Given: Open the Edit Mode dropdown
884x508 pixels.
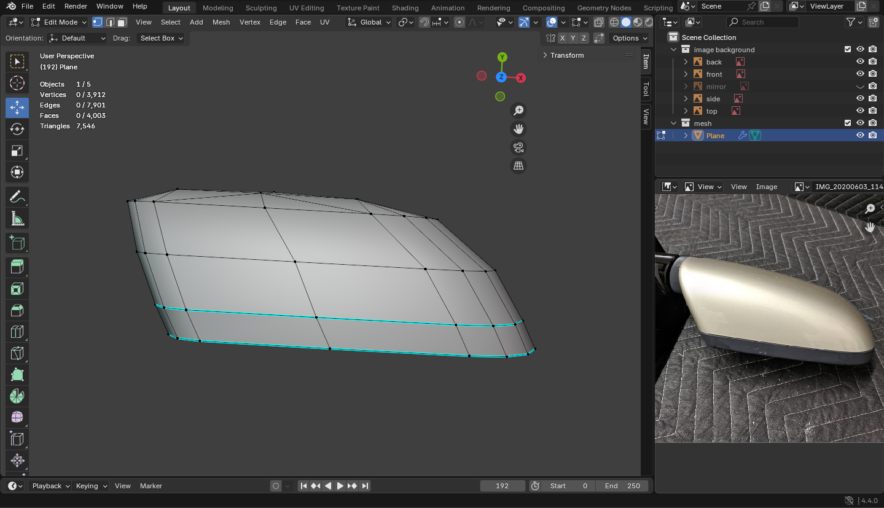Looking at the screenshot, I should click(60, 22).
